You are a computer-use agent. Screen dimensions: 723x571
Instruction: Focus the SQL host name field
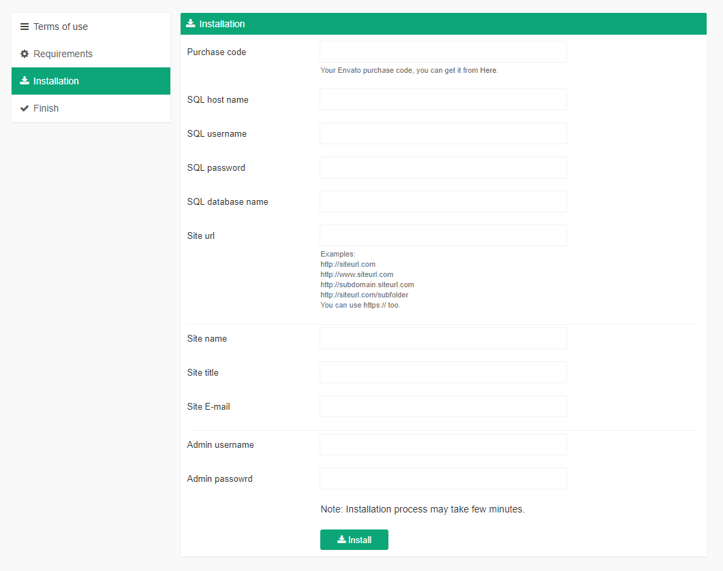pyautogui.click(x=443, y=99)
